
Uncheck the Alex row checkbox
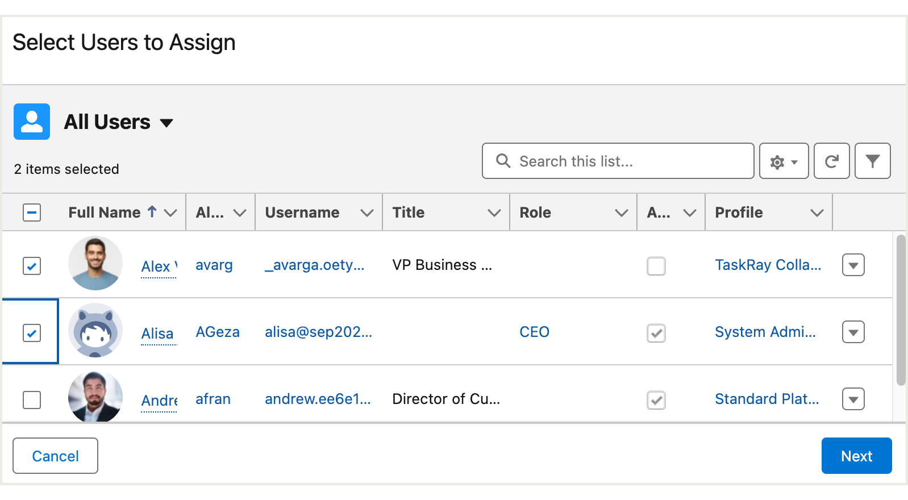point(32,266)
